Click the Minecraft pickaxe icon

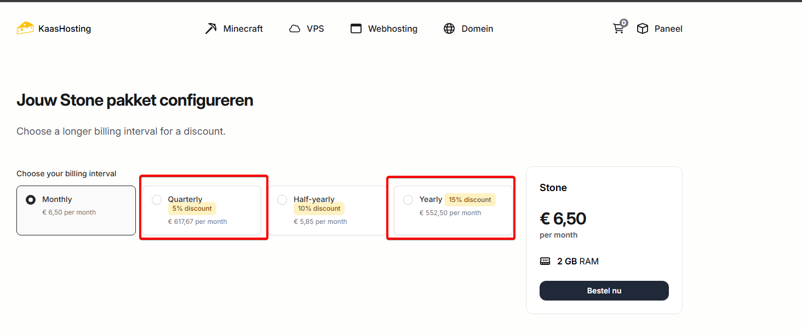(x=211, y=28)
